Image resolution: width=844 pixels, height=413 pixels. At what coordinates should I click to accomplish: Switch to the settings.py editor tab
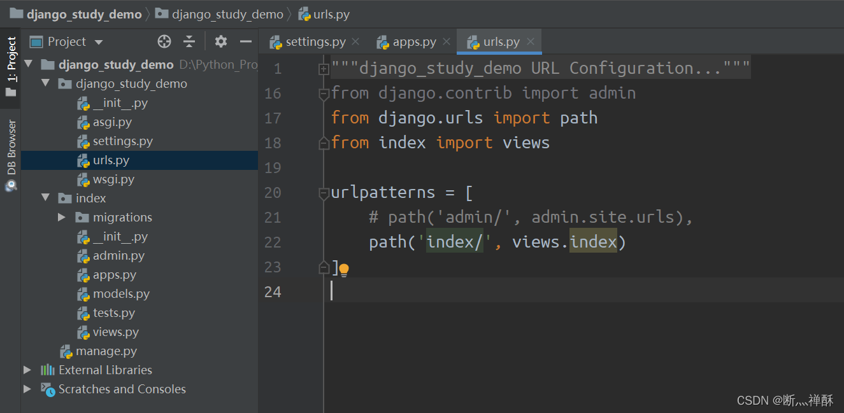[x=315, y=42]
